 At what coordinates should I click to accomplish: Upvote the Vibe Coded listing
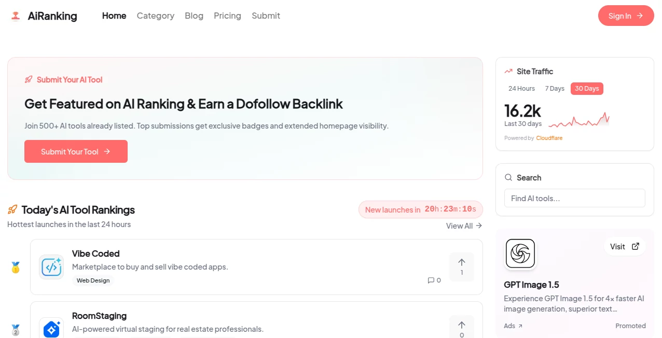coord(461,266)
